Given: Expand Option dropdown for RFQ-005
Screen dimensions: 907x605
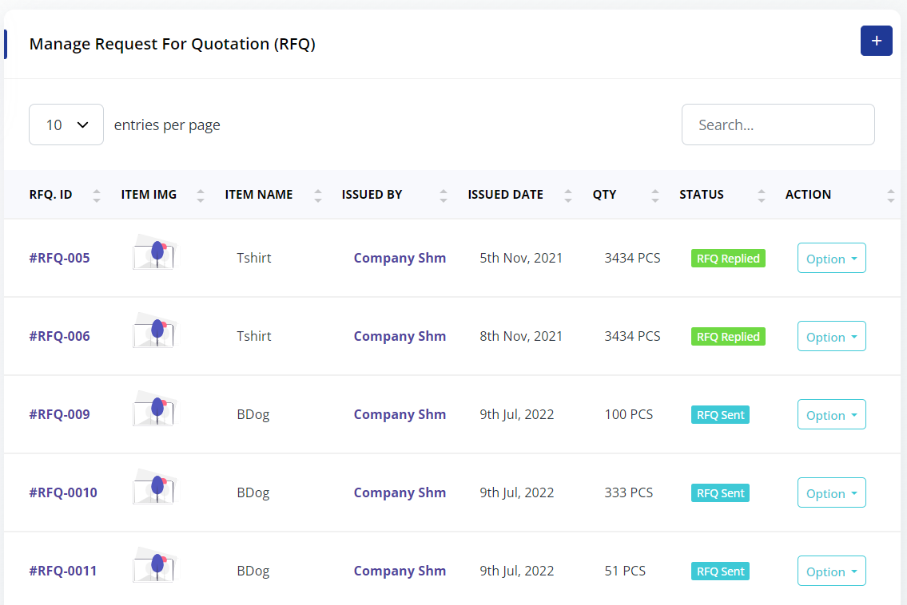Looking at the screenshot, I should (831, 259).
